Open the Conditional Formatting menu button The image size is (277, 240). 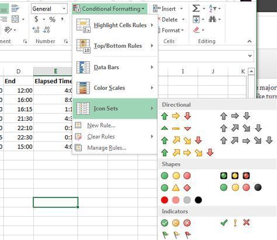(109, 9)
